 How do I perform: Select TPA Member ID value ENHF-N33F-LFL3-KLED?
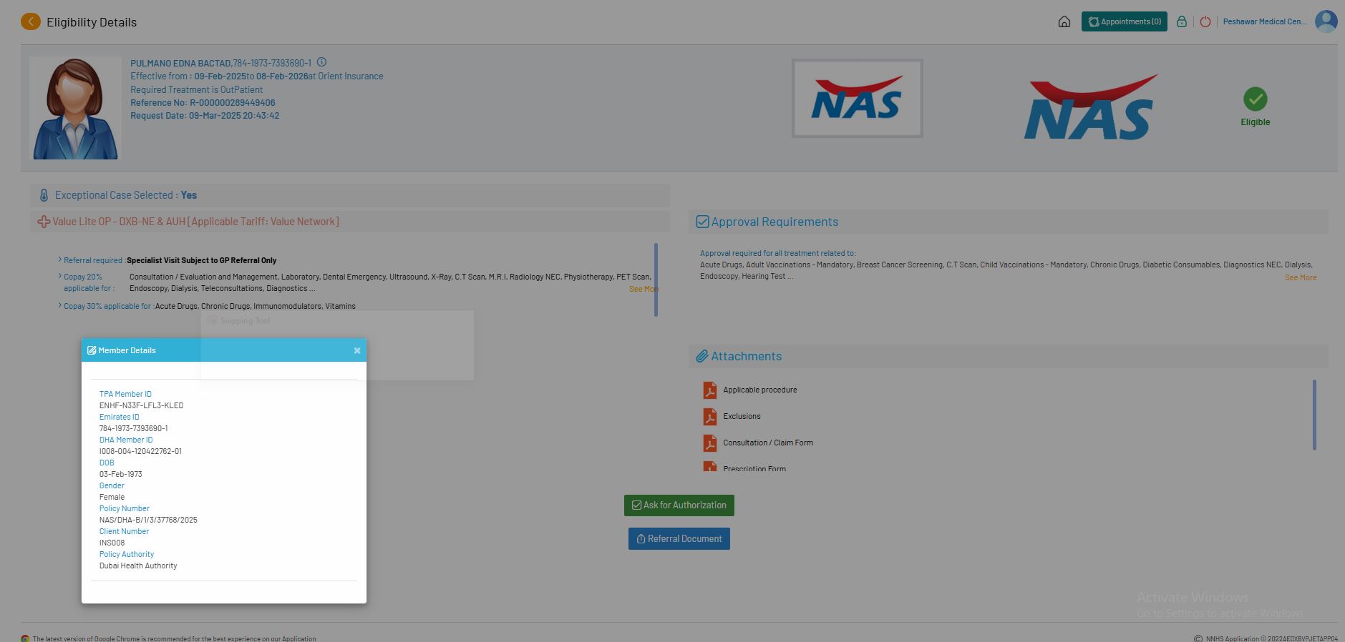[141, 405]
